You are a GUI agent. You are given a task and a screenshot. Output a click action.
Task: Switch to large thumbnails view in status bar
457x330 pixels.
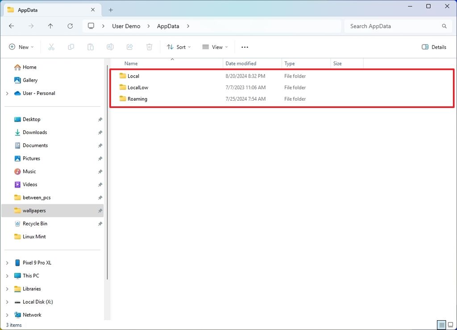click(x=451, y=325)
